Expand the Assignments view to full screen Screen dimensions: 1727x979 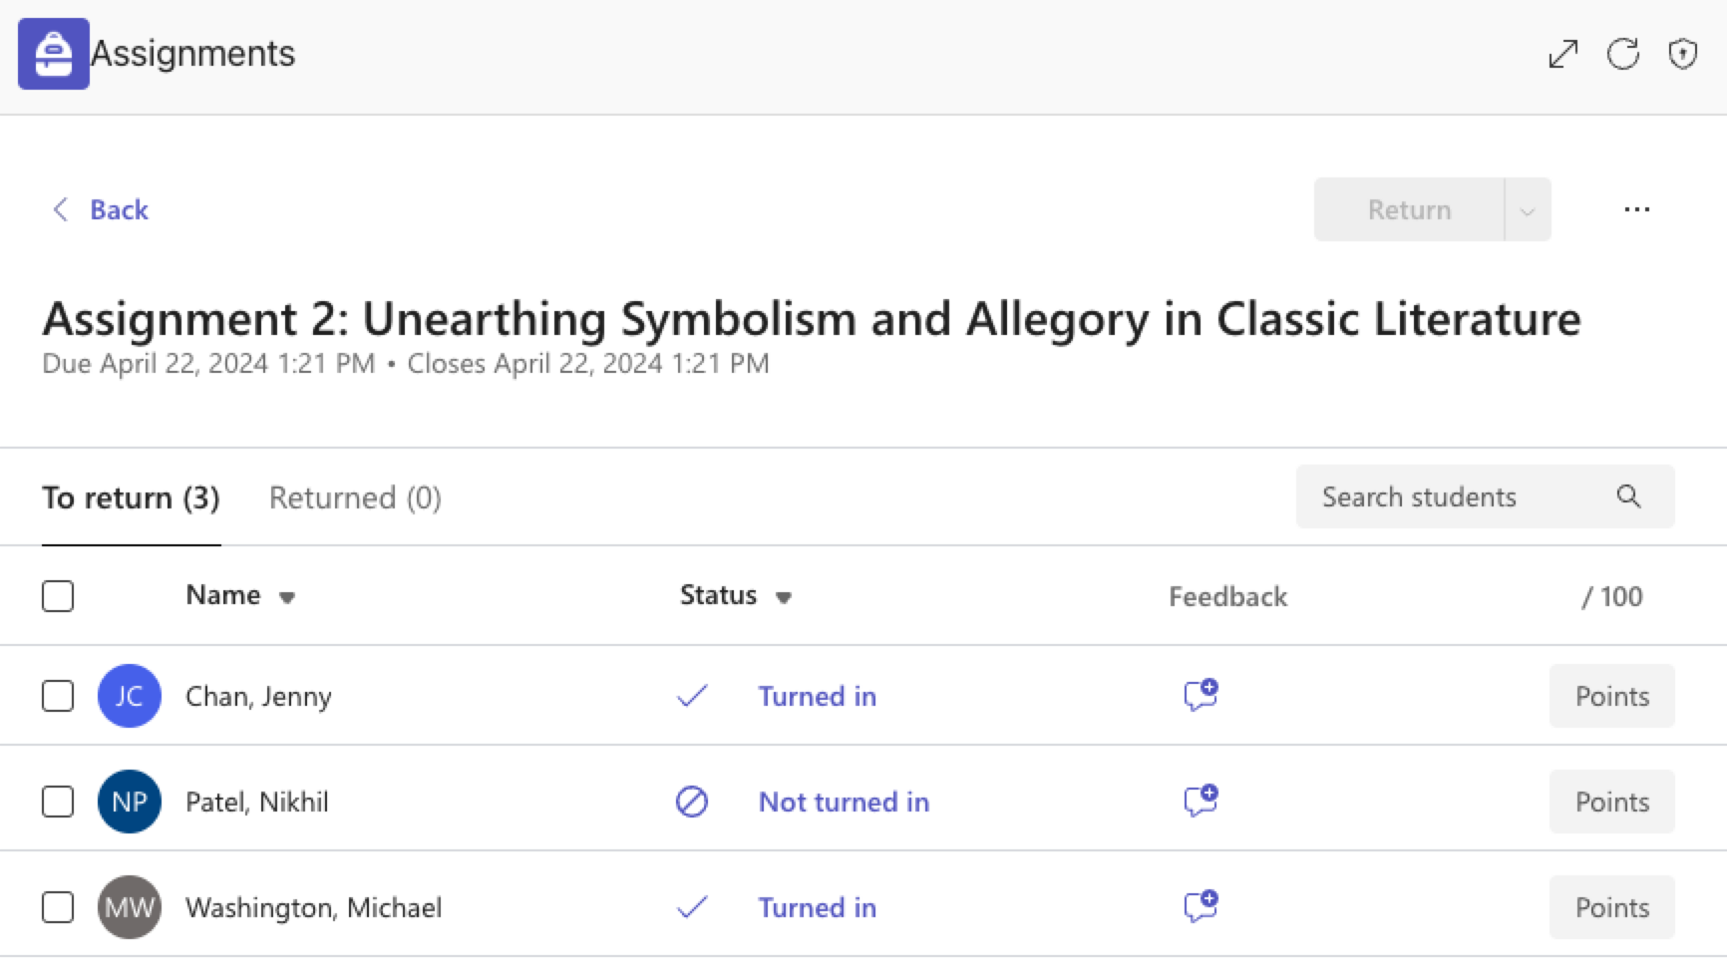coord(1562,54)
